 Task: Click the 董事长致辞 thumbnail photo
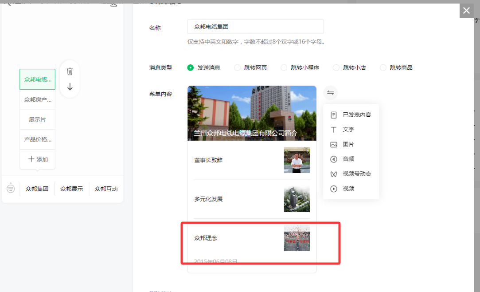297,160
